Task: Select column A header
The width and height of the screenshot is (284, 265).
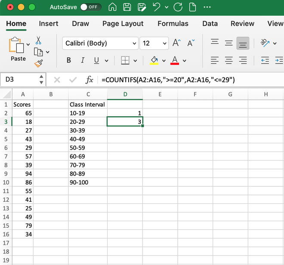Action: 23,94
